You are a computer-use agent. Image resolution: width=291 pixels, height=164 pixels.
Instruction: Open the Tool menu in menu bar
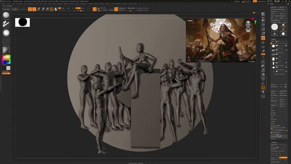coord(112,4)
